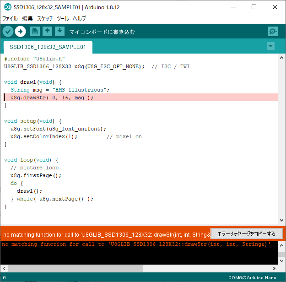Click the New sketch toolbar icon
Screen dimensions: 286x282
(35, 32)
